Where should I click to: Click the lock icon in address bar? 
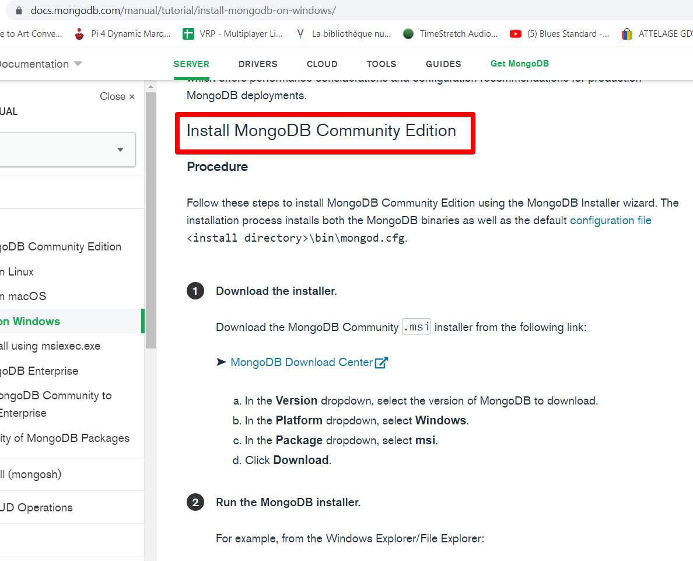point(19,11)
